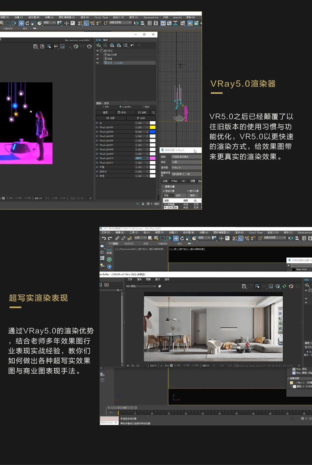
Task: Toggle visibility eye for 来源 LightMix layer
Action: tap(98, 63)
